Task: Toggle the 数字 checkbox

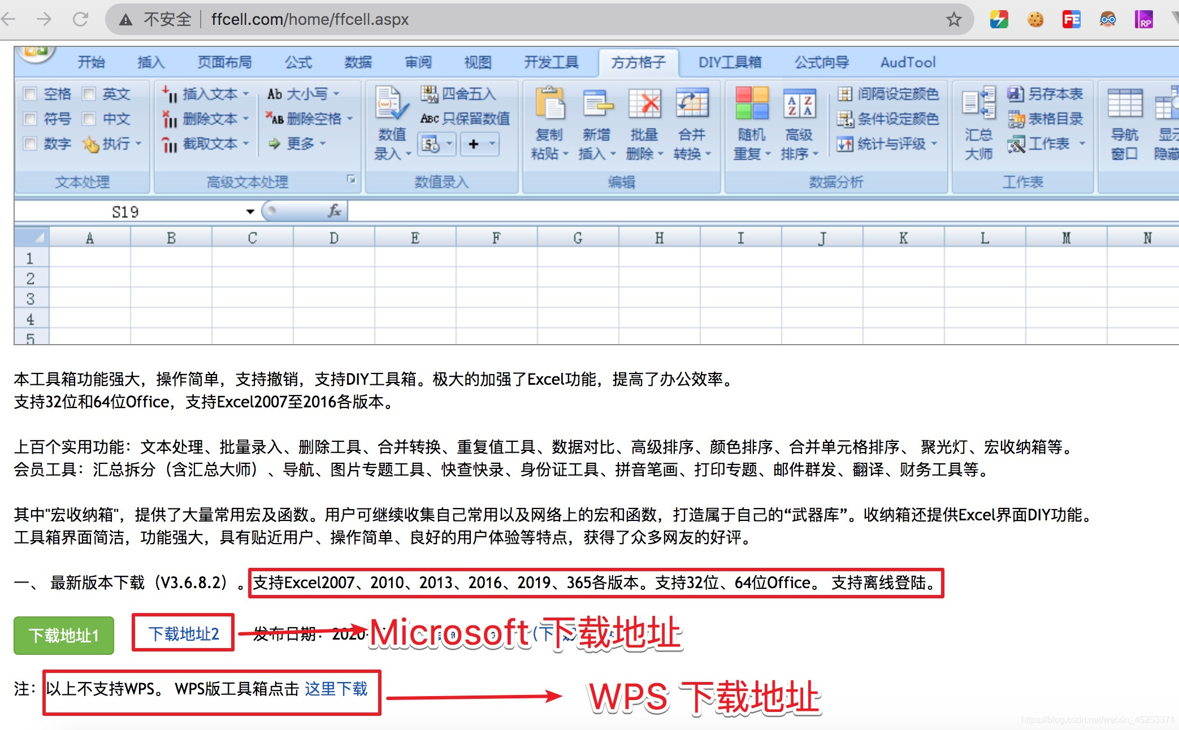Action: click(30, 144)
